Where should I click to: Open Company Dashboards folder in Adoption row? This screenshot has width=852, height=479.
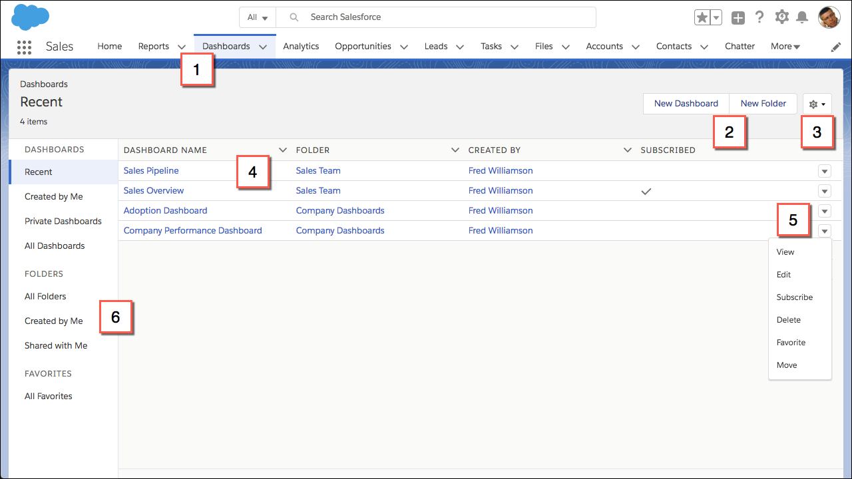coord(340,211)
